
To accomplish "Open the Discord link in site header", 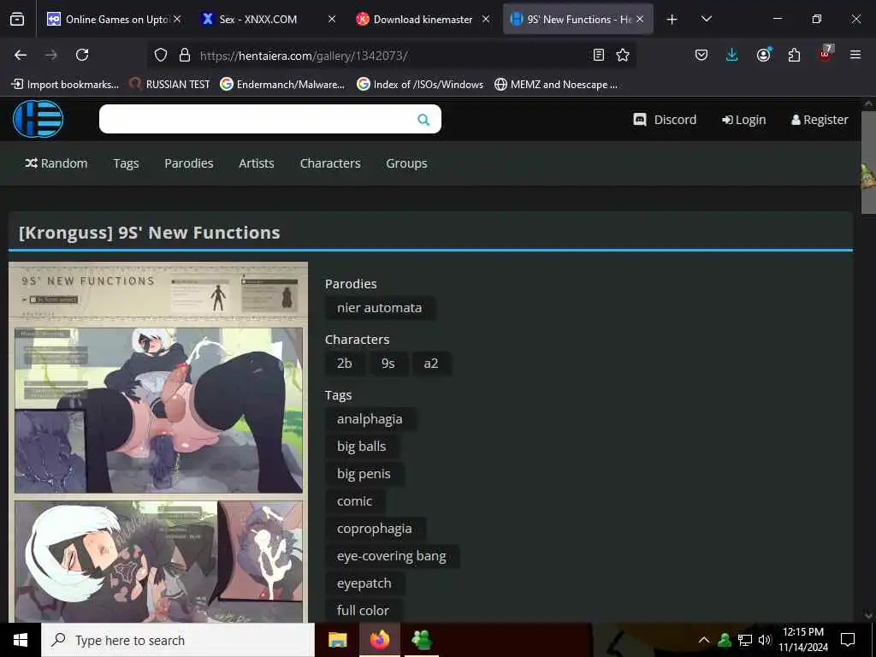I will point(665,120).
